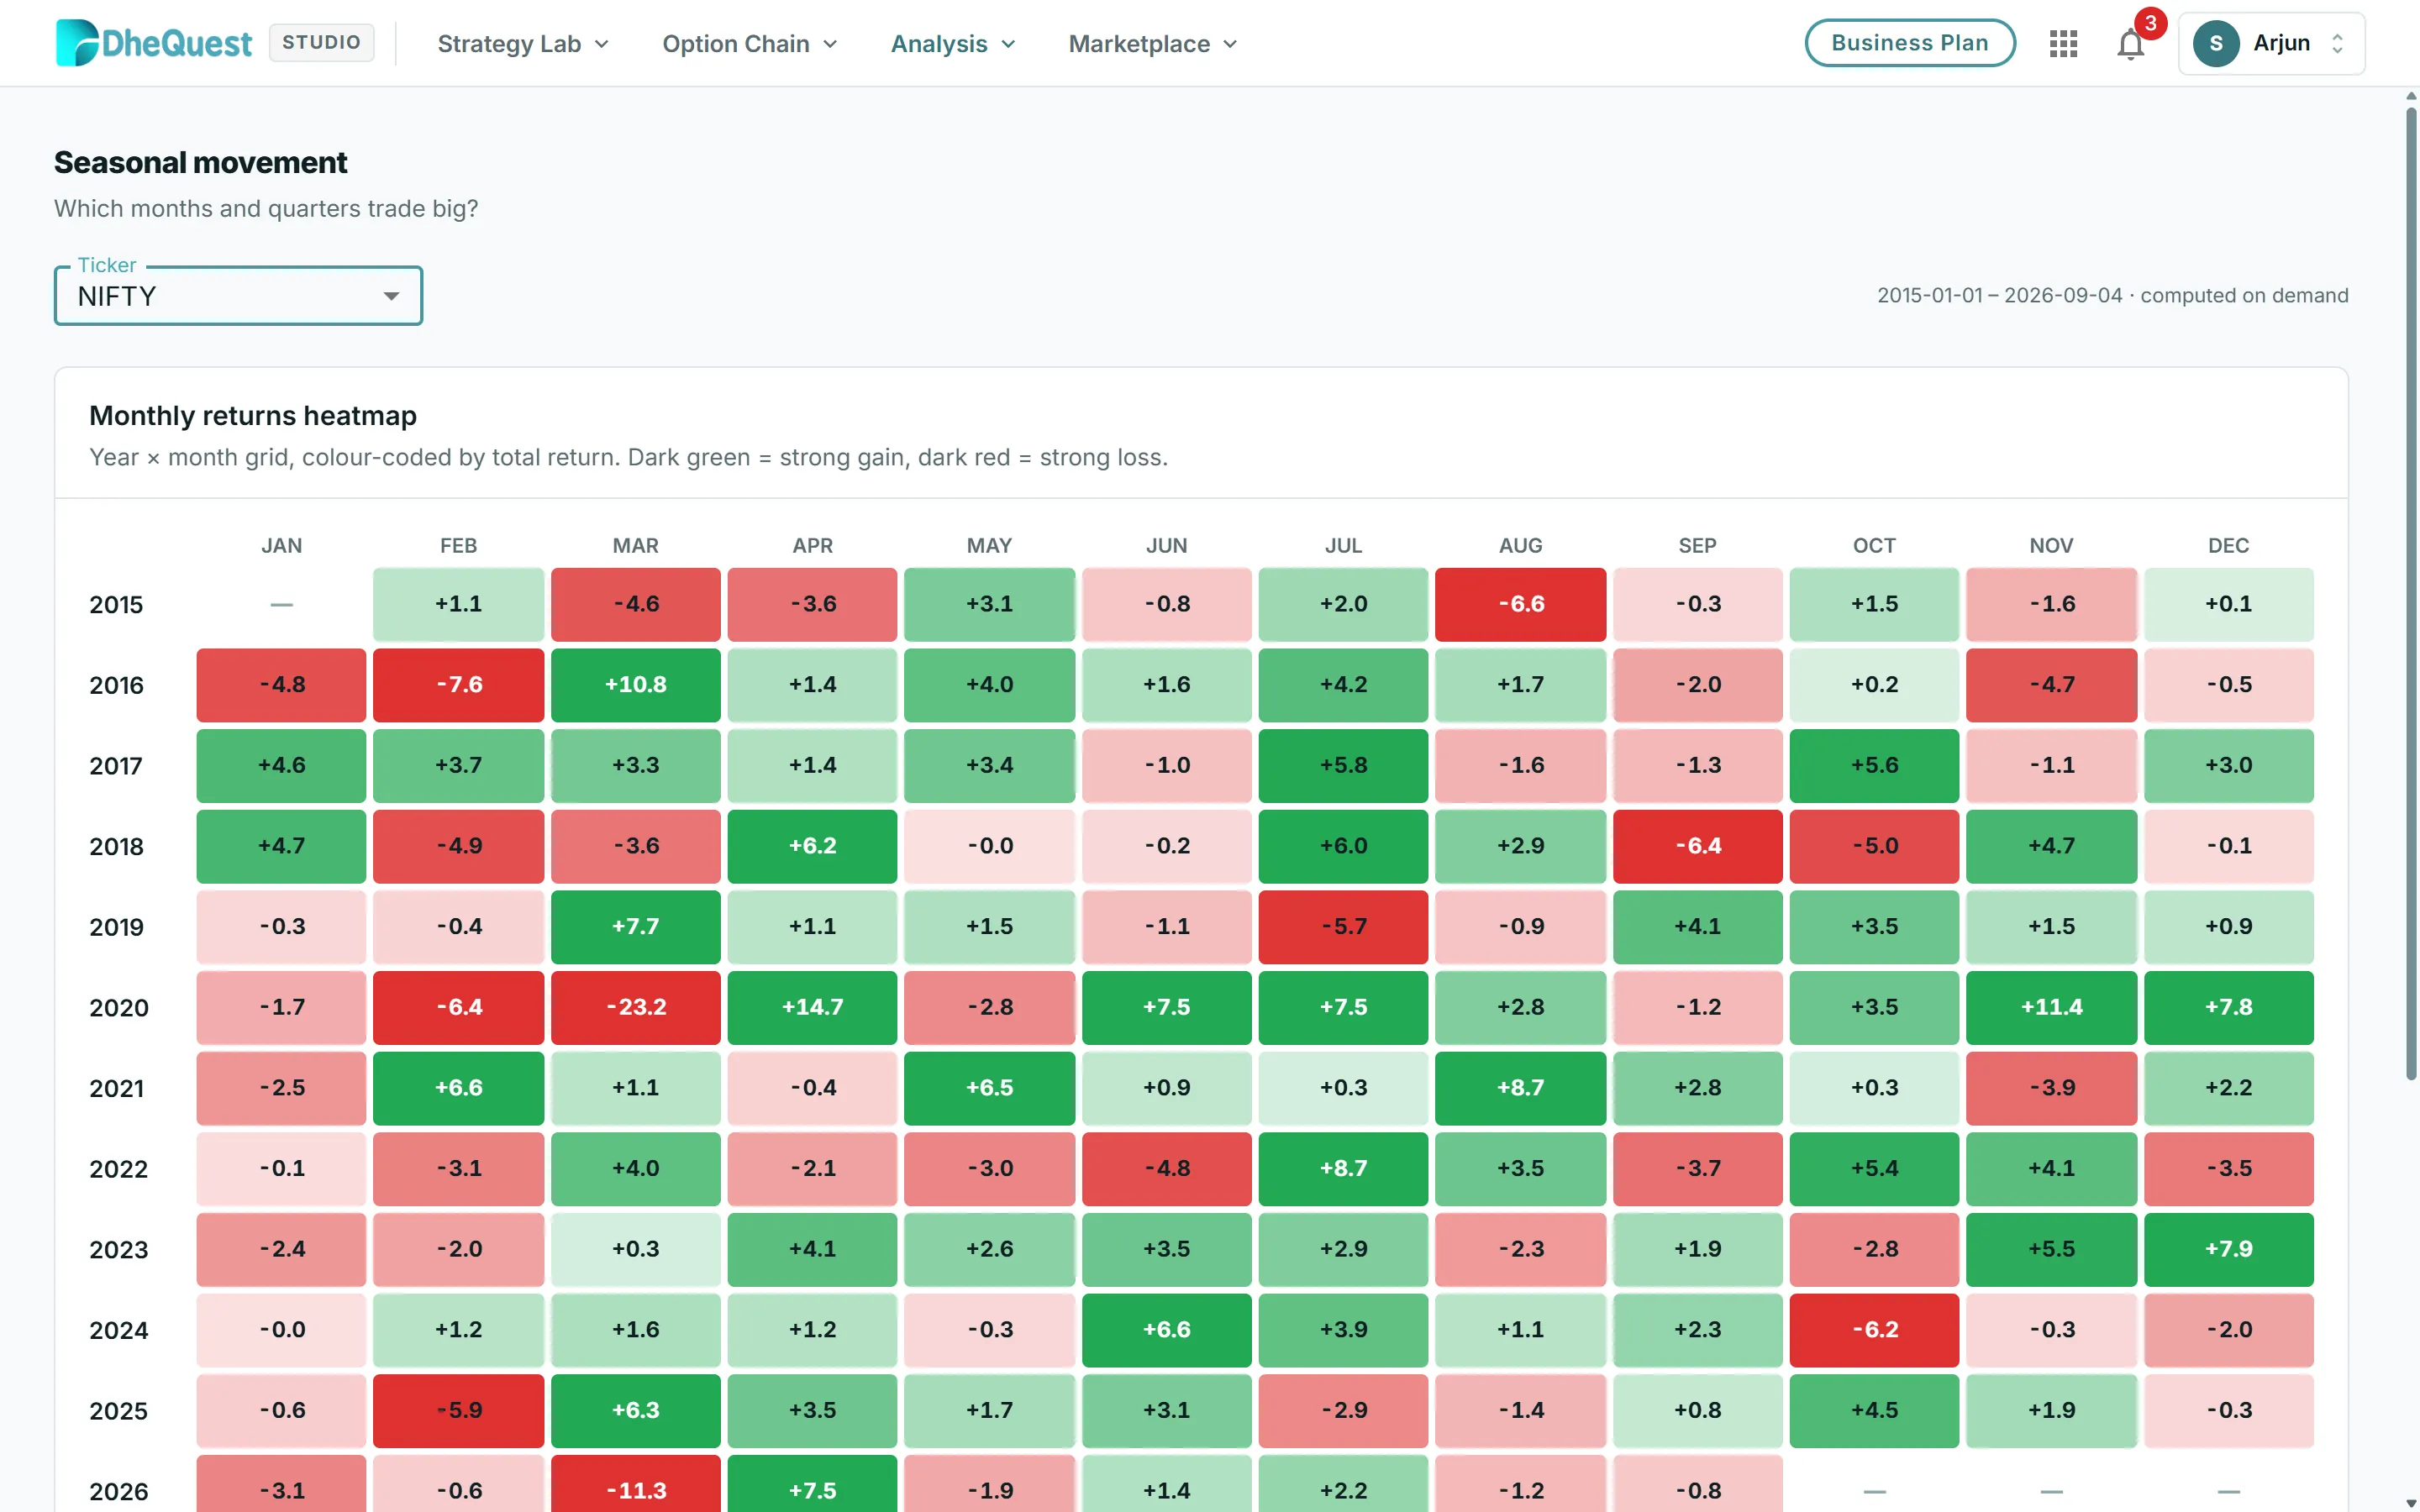The width and height of the screenshot is (2420, 1512).
Task: Click the 2017 OCT cell +5.6
Action: click(x=1874, y=765)
